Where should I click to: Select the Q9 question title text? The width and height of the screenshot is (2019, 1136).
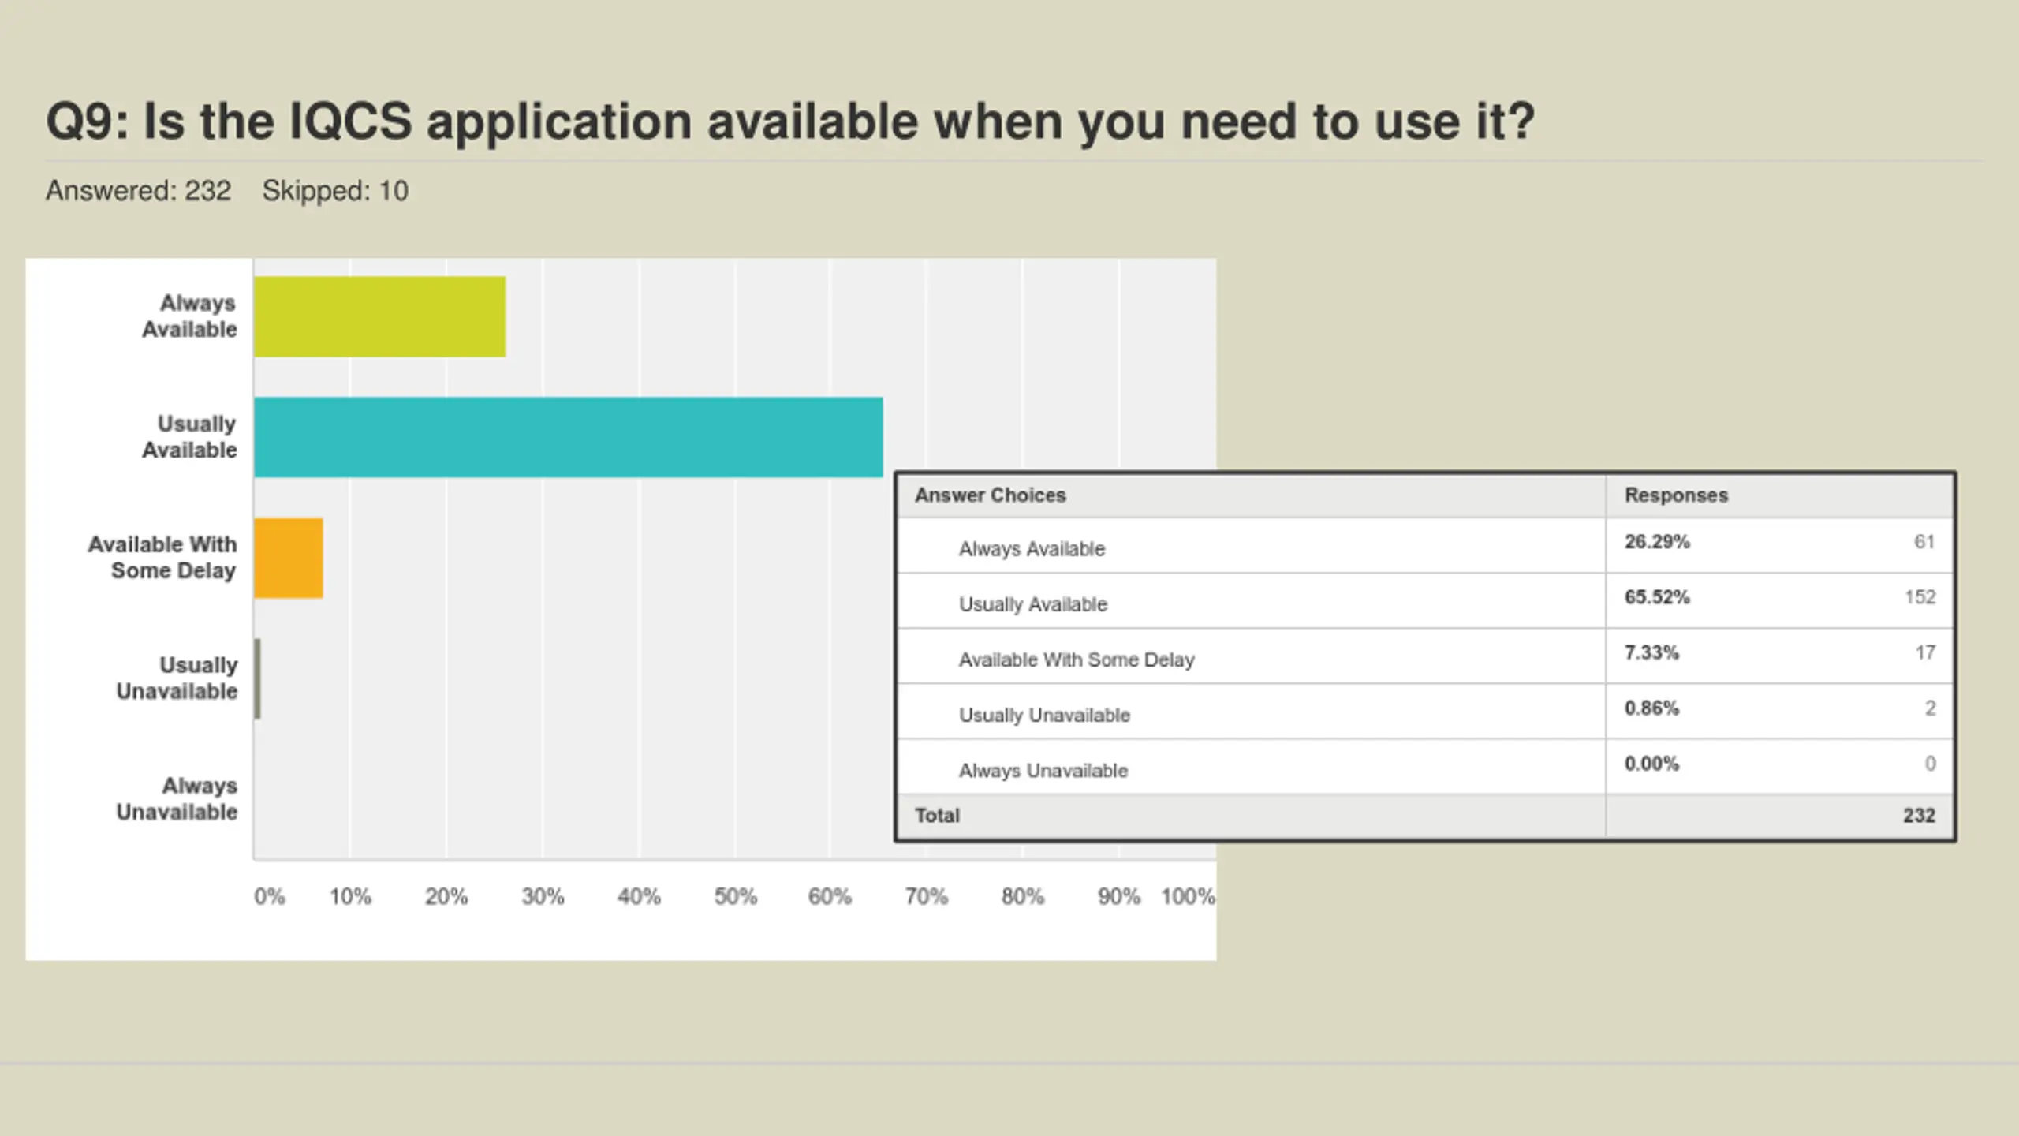click(x=790, y=121)
